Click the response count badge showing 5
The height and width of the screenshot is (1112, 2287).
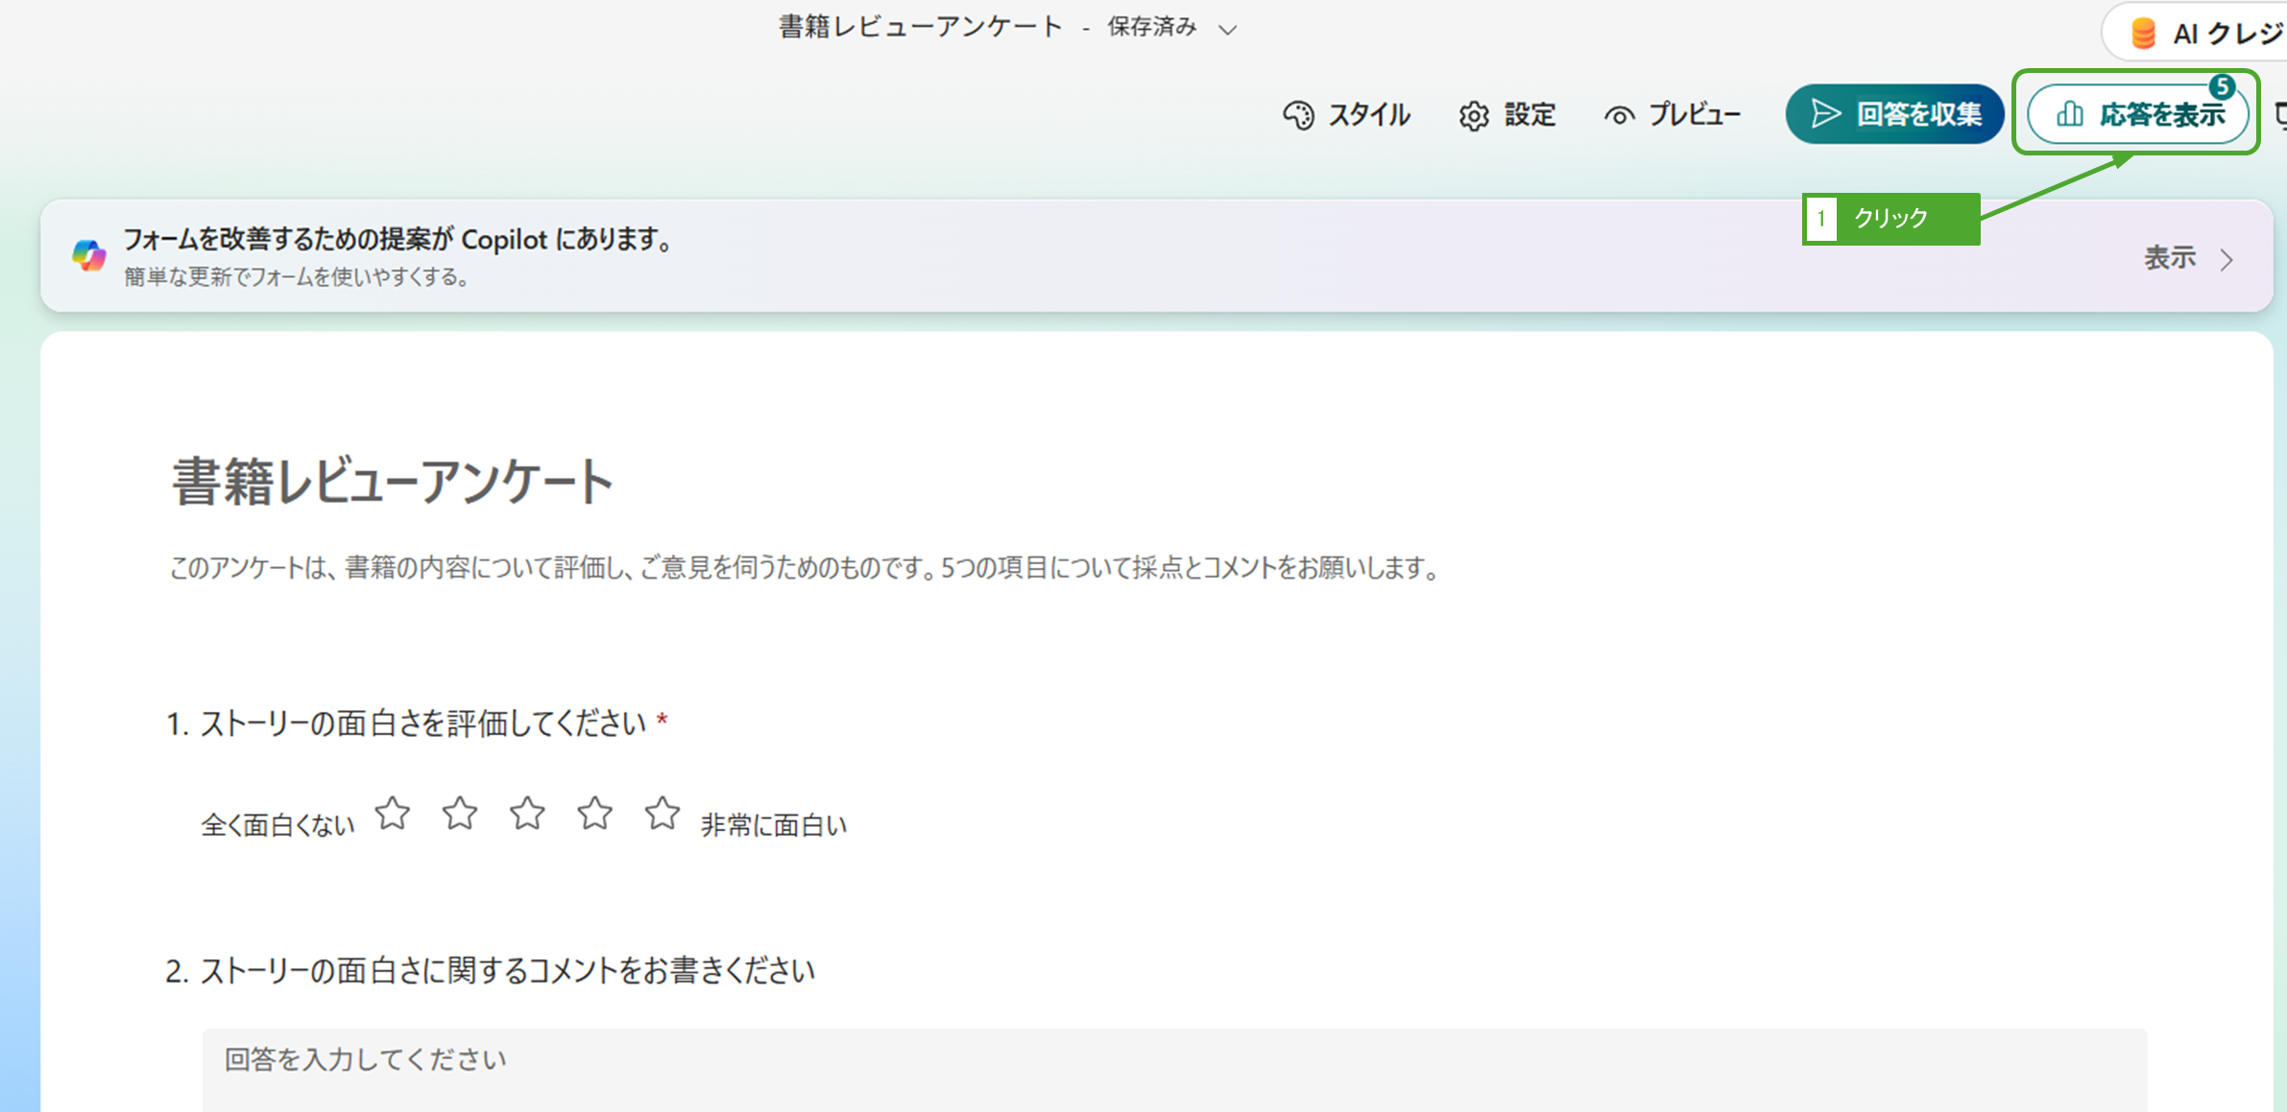point(2222,86)
